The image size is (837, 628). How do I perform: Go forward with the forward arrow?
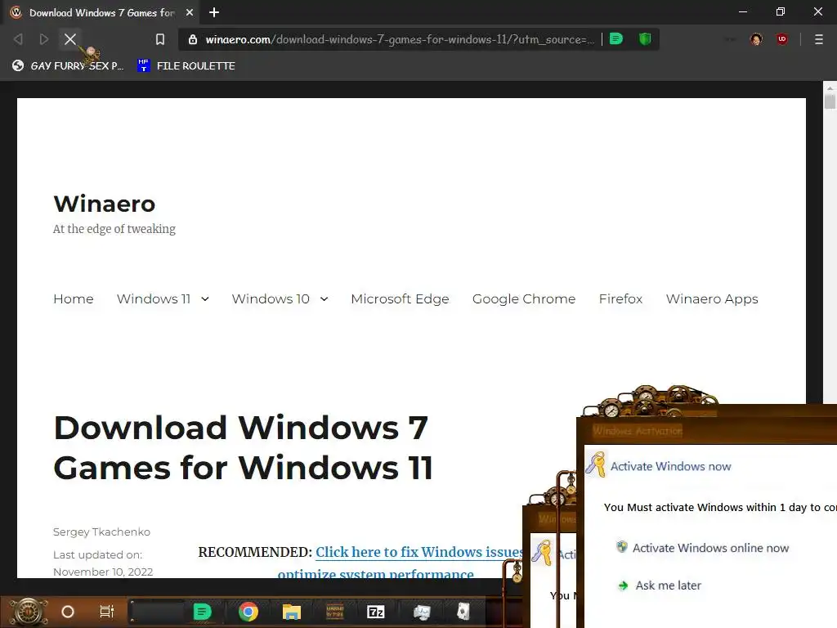click(44, 39)
